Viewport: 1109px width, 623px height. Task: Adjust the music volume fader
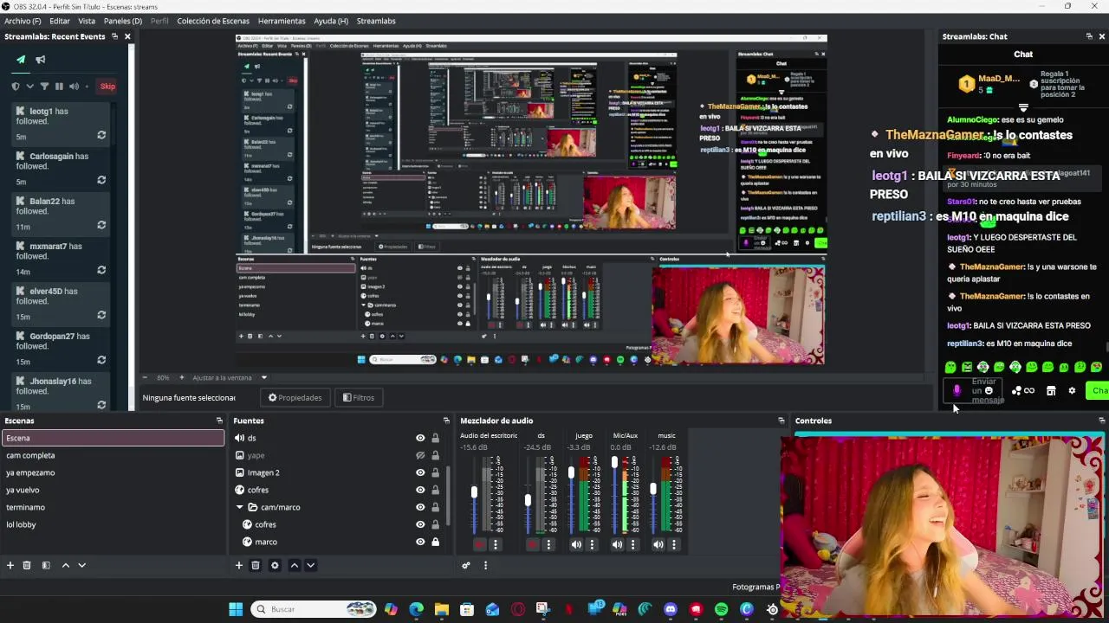click(653, 489)
